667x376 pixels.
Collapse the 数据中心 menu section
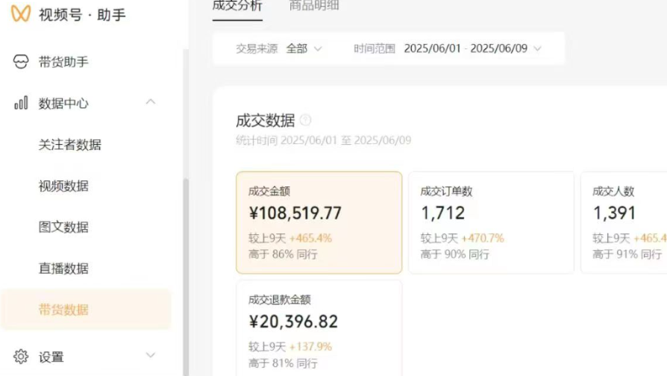tap(151, 102)
